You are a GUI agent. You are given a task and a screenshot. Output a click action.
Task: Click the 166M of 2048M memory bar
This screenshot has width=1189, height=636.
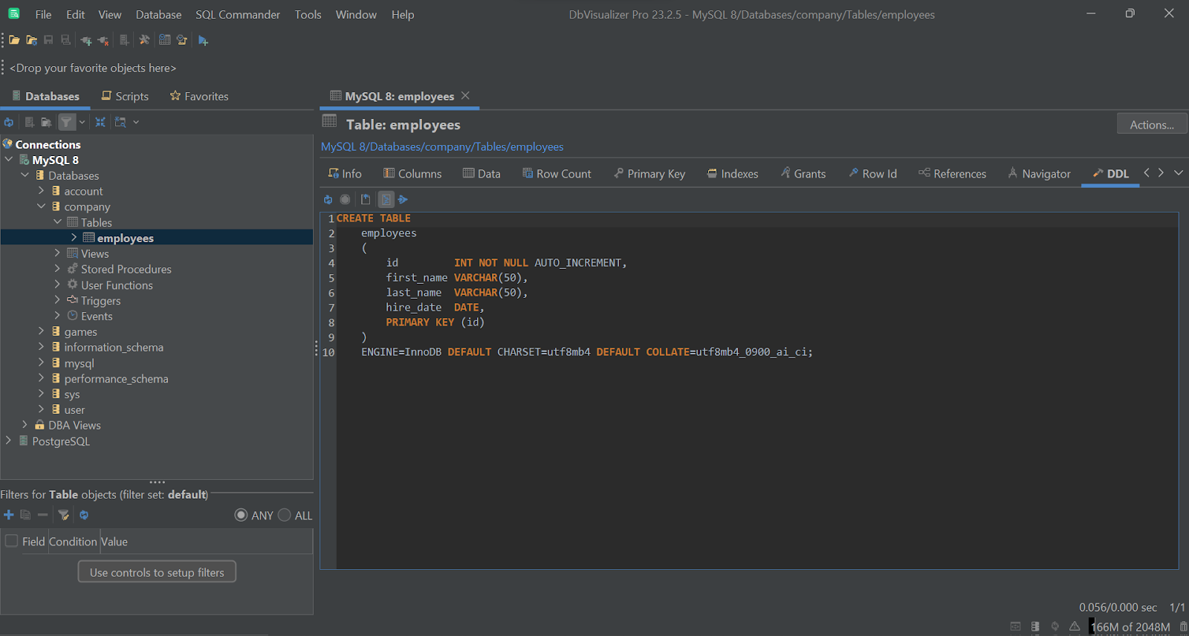coord(1130,626)
